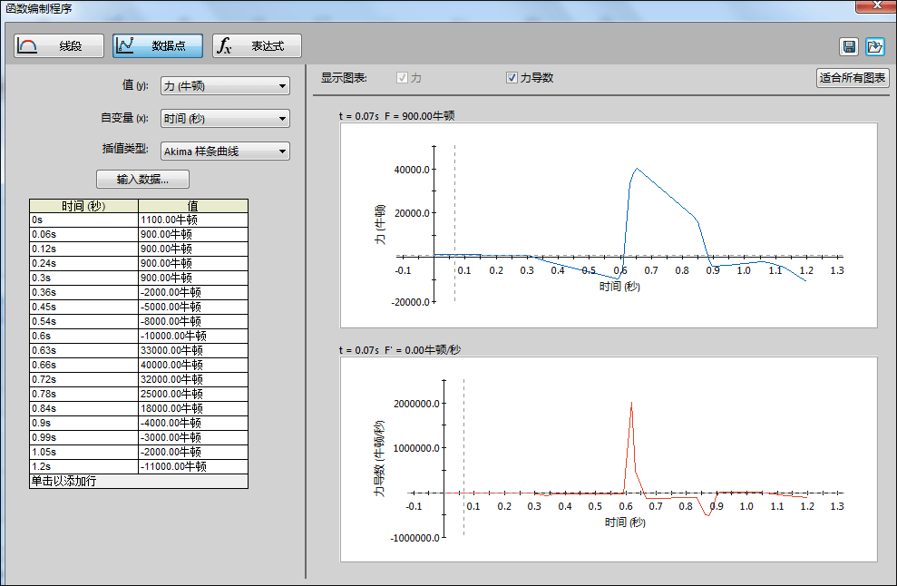Select the 1100.00牛顿 value cell
897x586 pixels.
[x=193, y=220]
